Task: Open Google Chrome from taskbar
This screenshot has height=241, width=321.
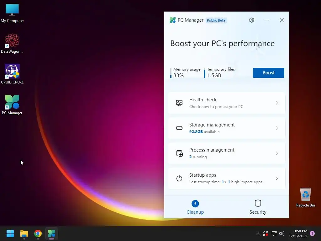Action: pyautogui.click(x=38, y=233)
